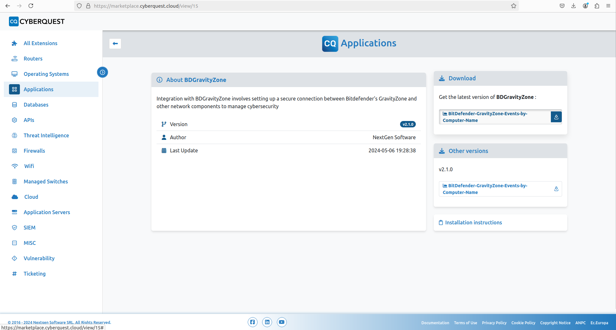Expand Installation instructions panel
The width and height of the screenshot is (616, 330).
473,222
